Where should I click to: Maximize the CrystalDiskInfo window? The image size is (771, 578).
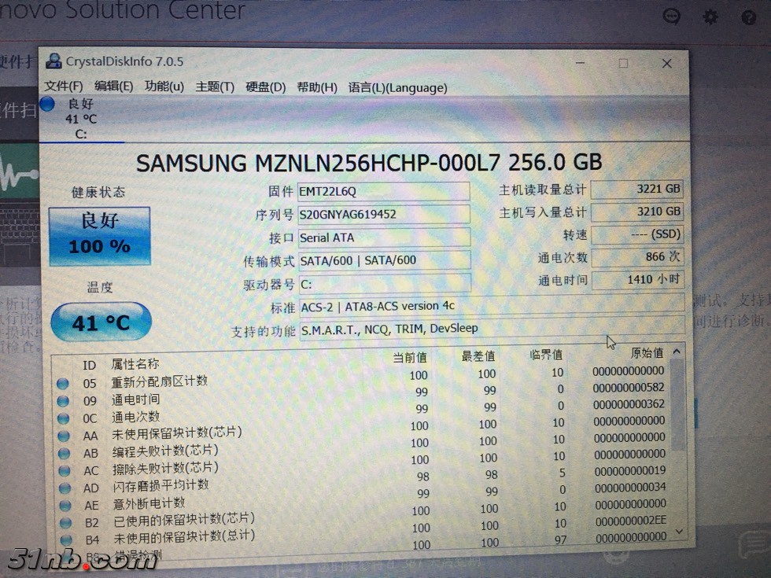click(x=623, y=64)
